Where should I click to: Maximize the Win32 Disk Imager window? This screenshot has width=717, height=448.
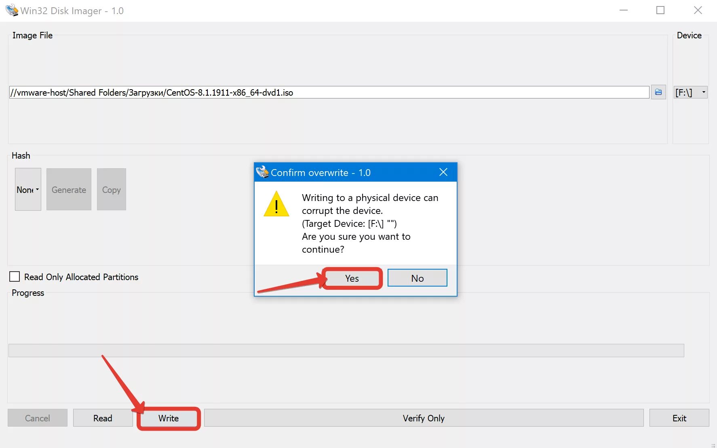click(660, 10)
